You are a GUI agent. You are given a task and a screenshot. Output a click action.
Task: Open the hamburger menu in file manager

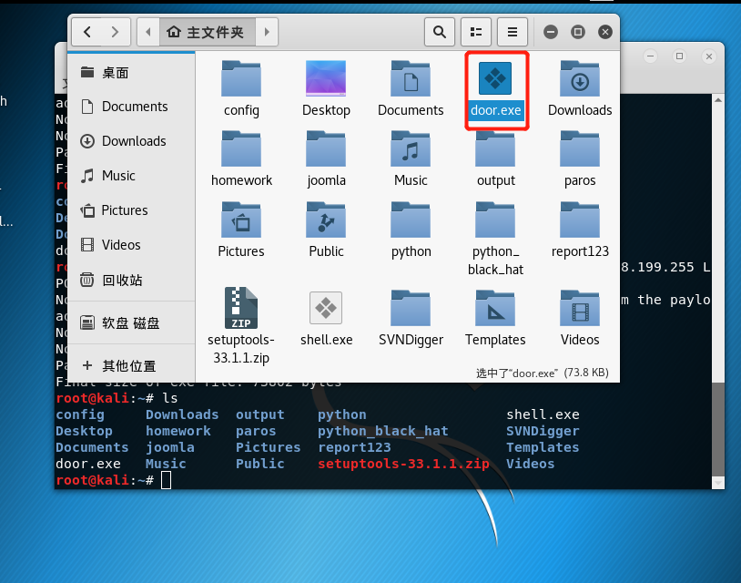pos(513,32)
